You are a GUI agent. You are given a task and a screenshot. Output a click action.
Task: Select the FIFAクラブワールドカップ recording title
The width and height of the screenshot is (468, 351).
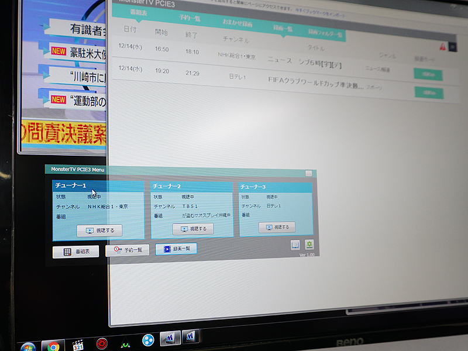316,82
